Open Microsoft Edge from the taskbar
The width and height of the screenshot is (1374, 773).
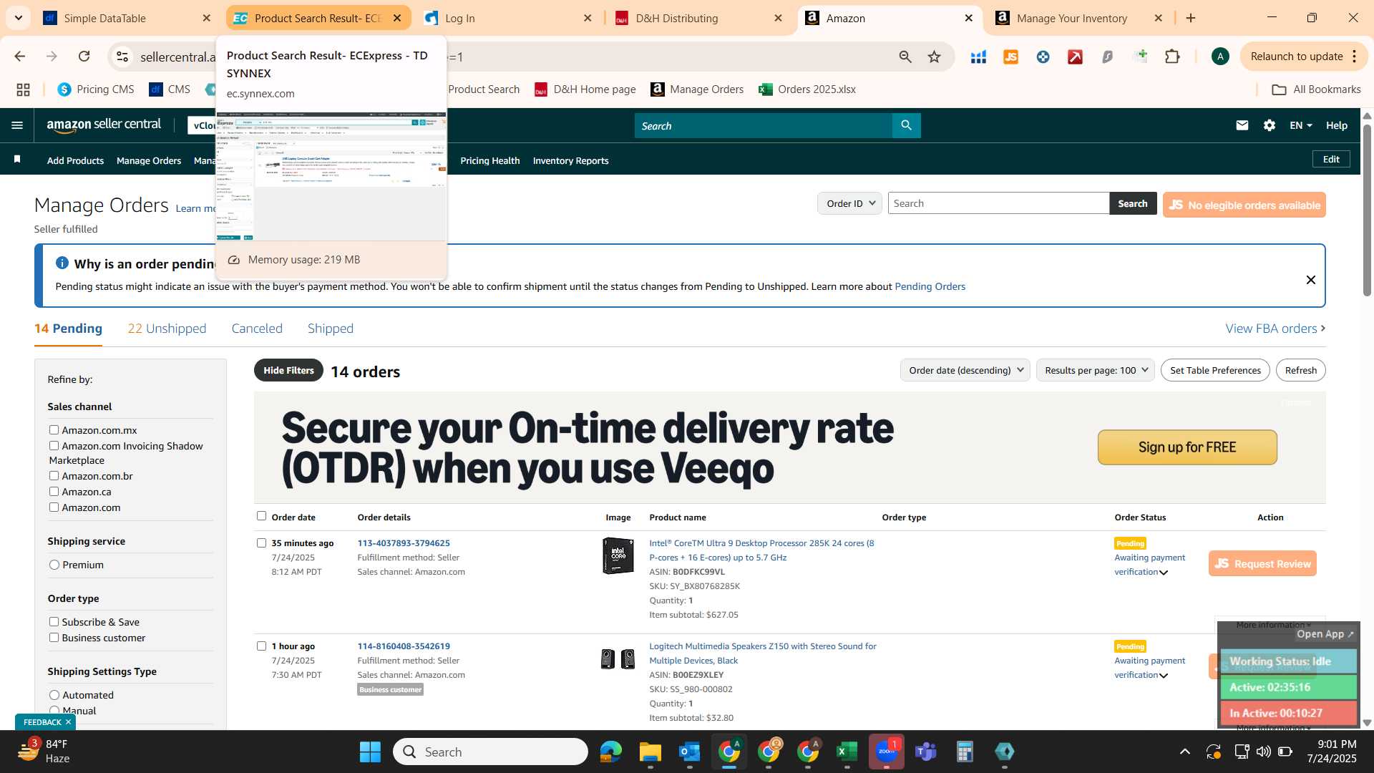[610, 752]
